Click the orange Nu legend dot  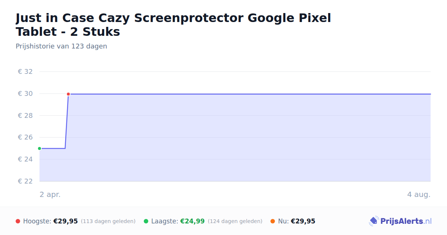click(273, 221)
